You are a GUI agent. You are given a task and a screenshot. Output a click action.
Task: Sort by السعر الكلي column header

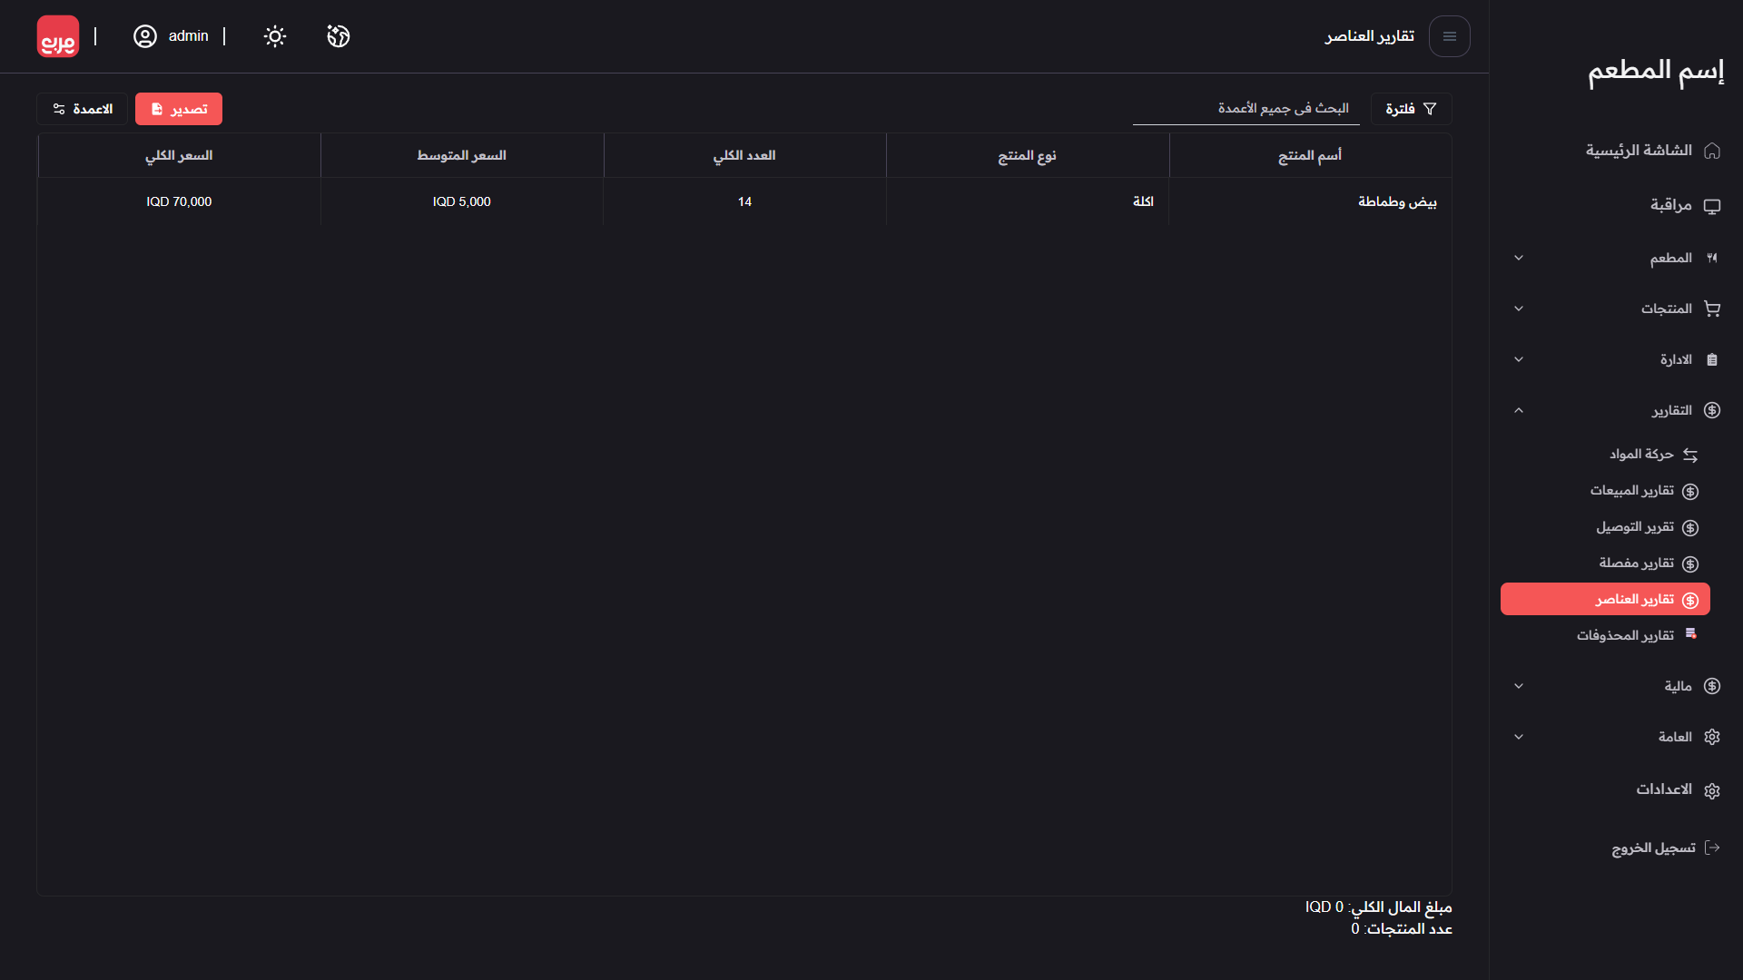[179, 156]
